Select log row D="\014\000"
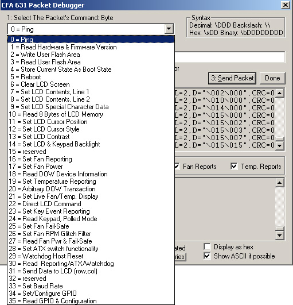Image resolution: width=293 pixels, height=305 pixels. 225,108
